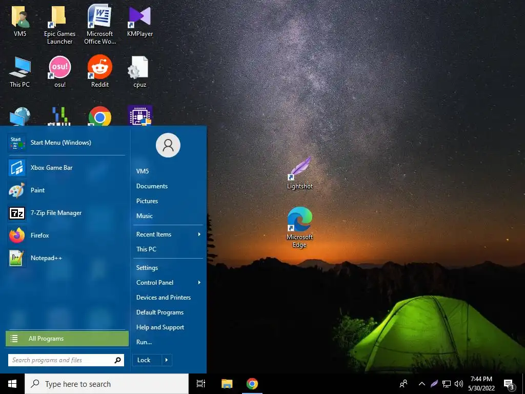The height and width of the screenshot is (394, 525).
Task: Open the VM5 folder desktop icon
Action: pos(20,20)
